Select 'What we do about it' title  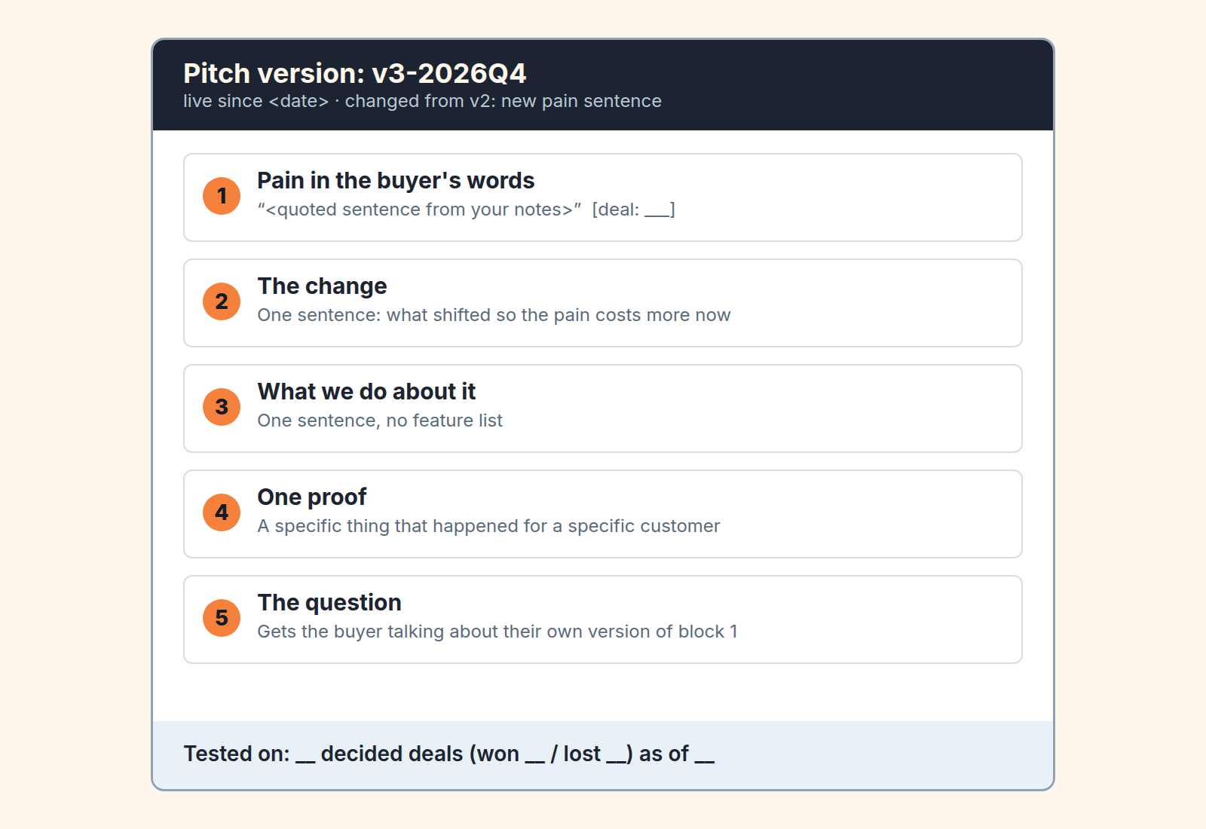coord(366,392)
